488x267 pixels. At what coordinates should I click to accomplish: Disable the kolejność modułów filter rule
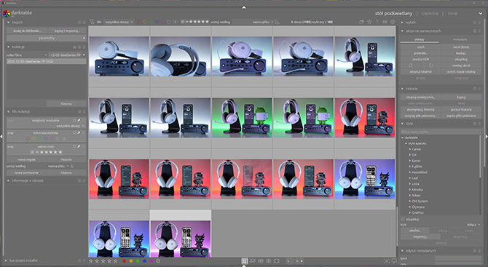74,120
